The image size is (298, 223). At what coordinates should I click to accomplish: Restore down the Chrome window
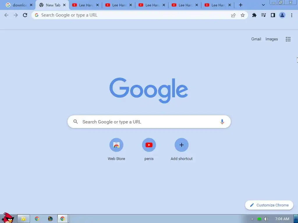coord(281,2)
